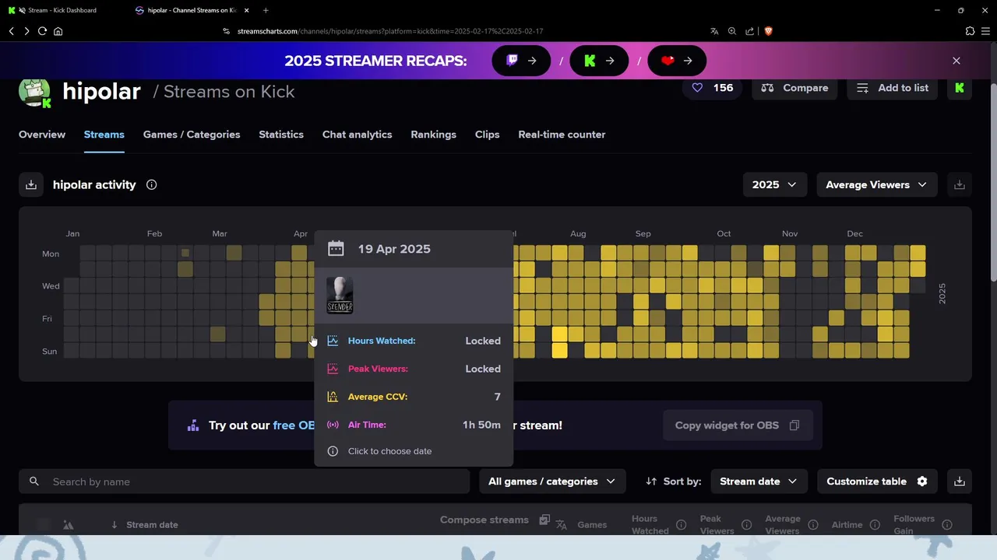Select the first Monday cell under Dec

[x=852, y=253]
